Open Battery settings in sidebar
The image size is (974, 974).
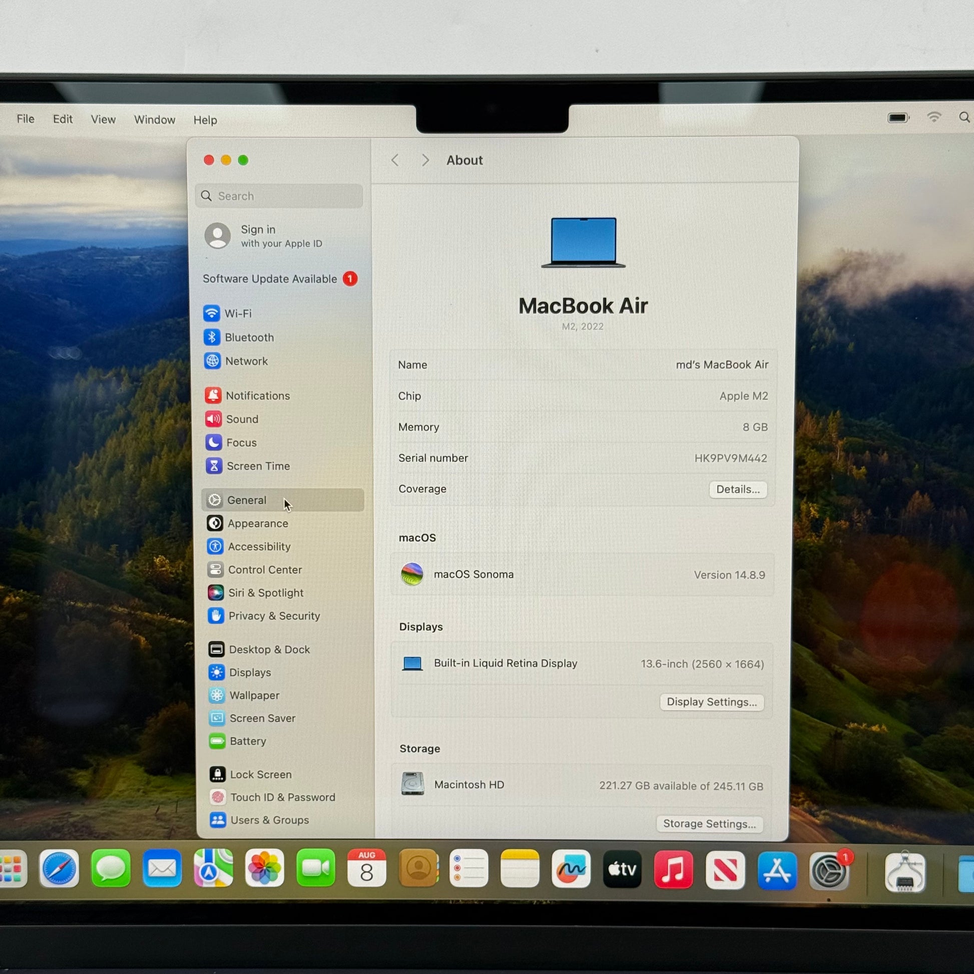(238, 741)
